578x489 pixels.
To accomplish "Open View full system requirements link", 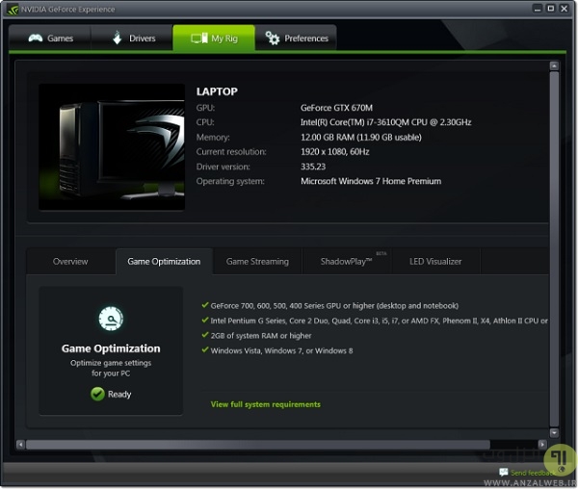I will tap(266, 404).
